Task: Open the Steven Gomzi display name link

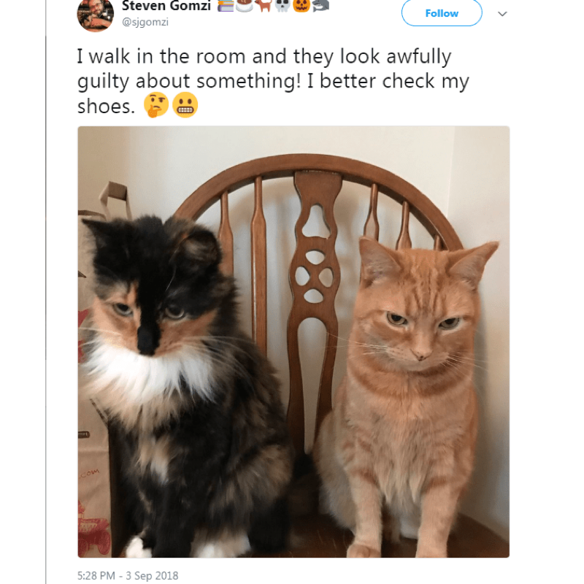Action: (x=166, y=6)
